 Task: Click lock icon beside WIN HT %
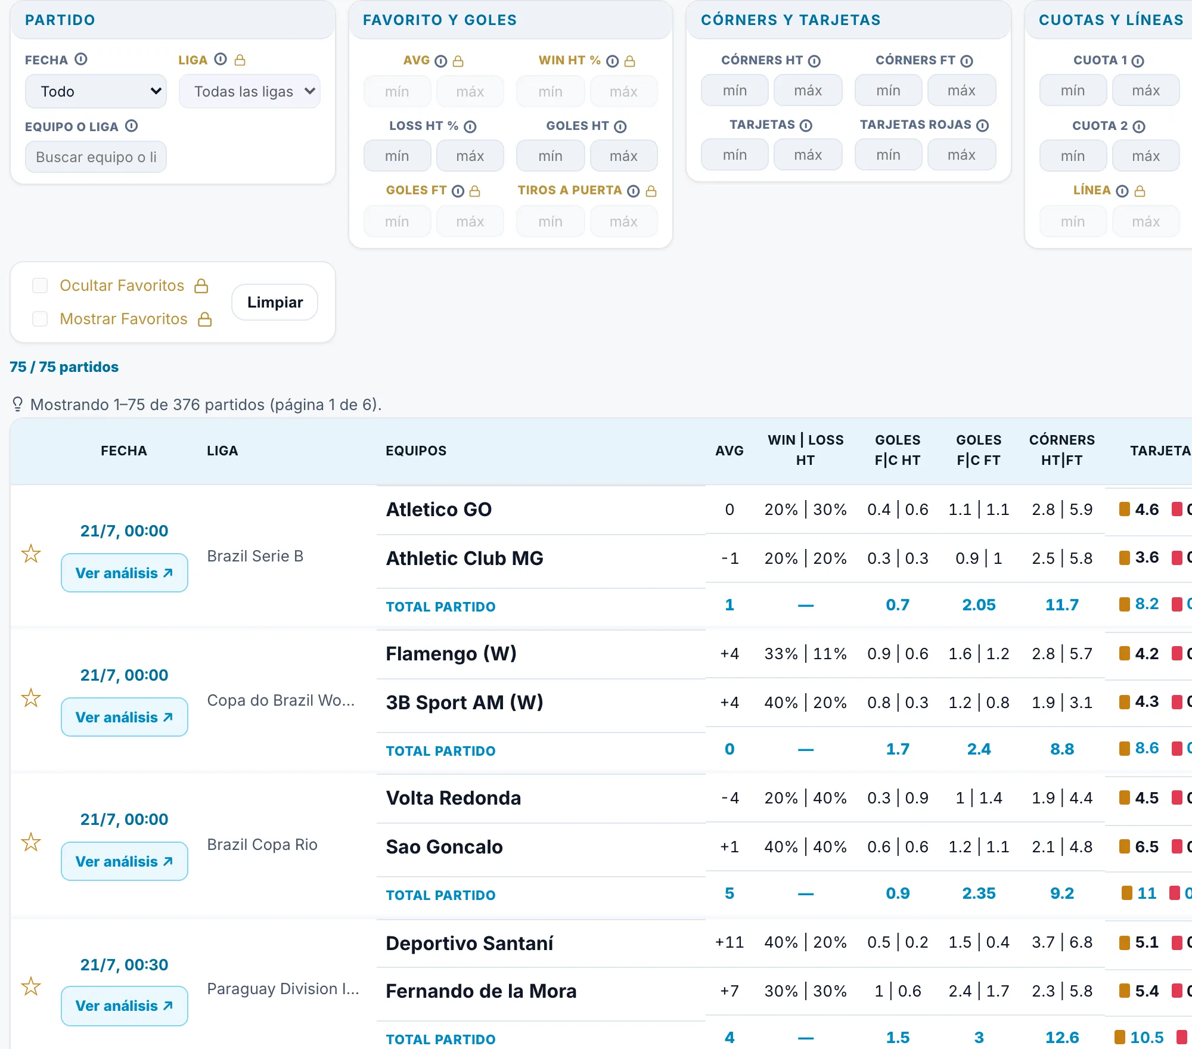(630, 61)
